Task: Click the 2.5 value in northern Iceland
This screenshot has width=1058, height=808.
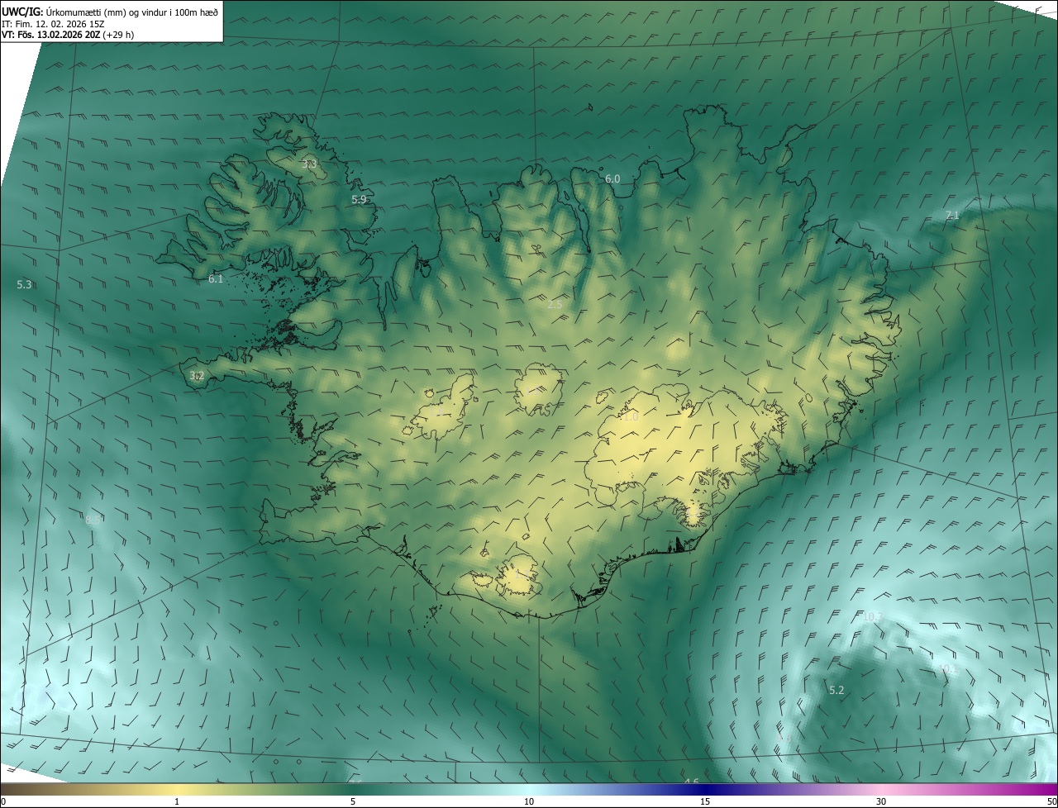Action: pyautogui.click(x=555, y=304)
